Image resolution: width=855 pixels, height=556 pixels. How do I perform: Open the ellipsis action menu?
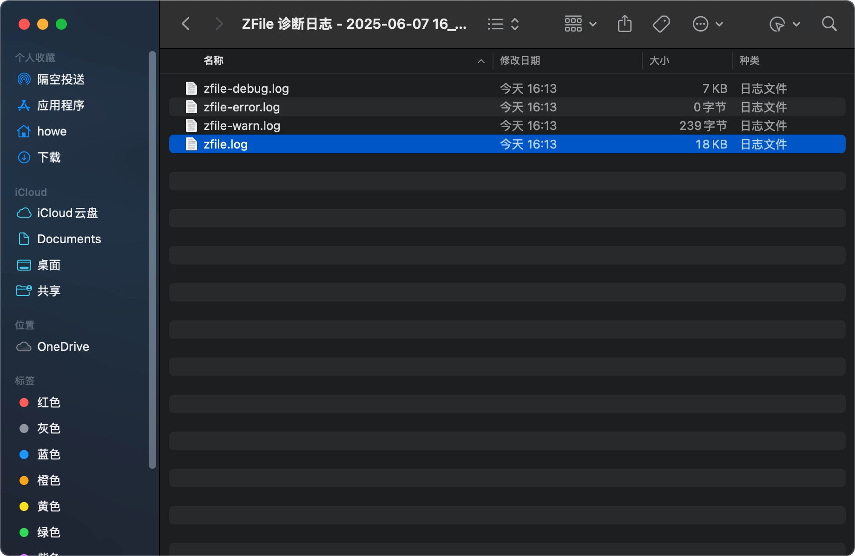click(708, 24)
